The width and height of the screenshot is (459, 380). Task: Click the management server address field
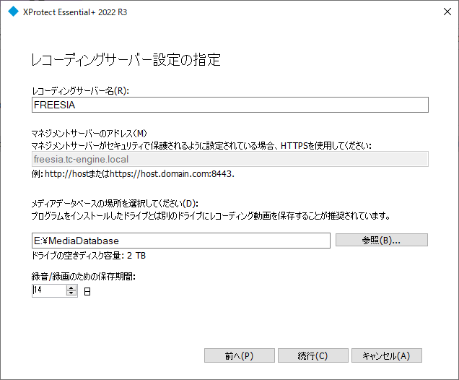230,159
